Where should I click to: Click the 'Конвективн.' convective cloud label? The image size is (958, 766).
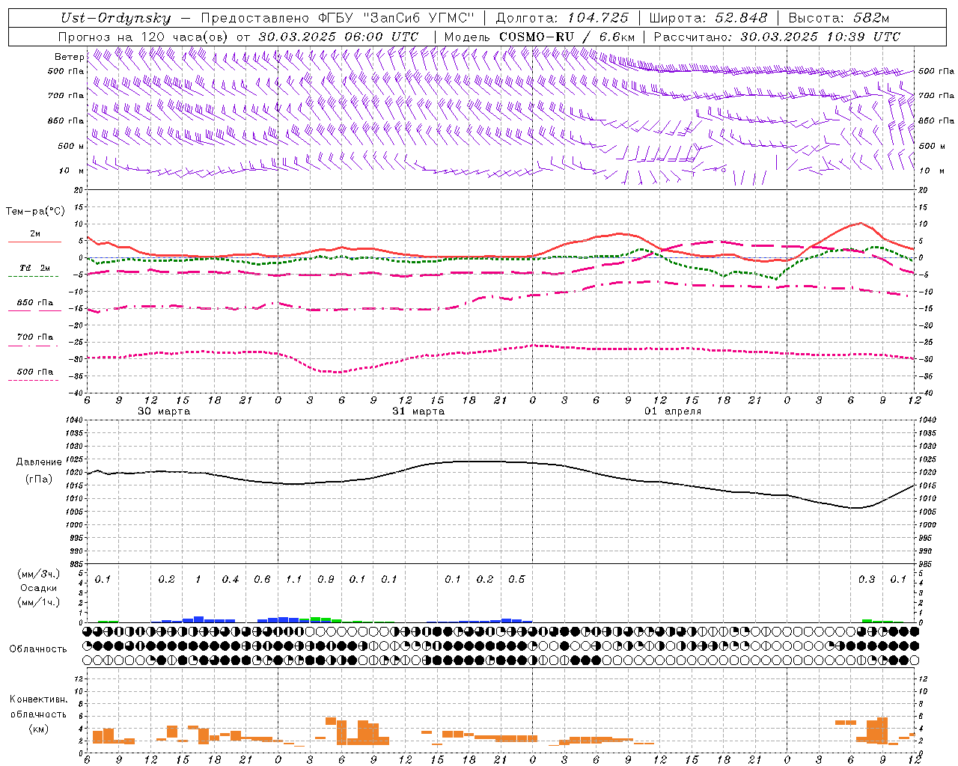click(38, 699)
